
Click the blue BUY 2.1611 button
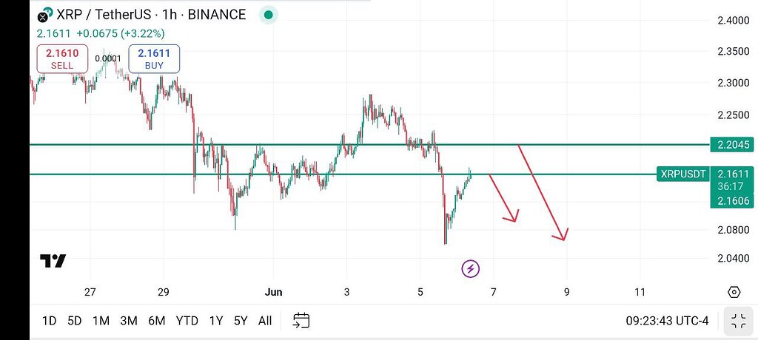(154, 58)
